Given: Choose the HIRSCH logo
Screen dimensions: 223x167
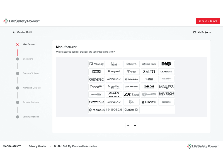Looking at the screenshot, I should point(149,102).
